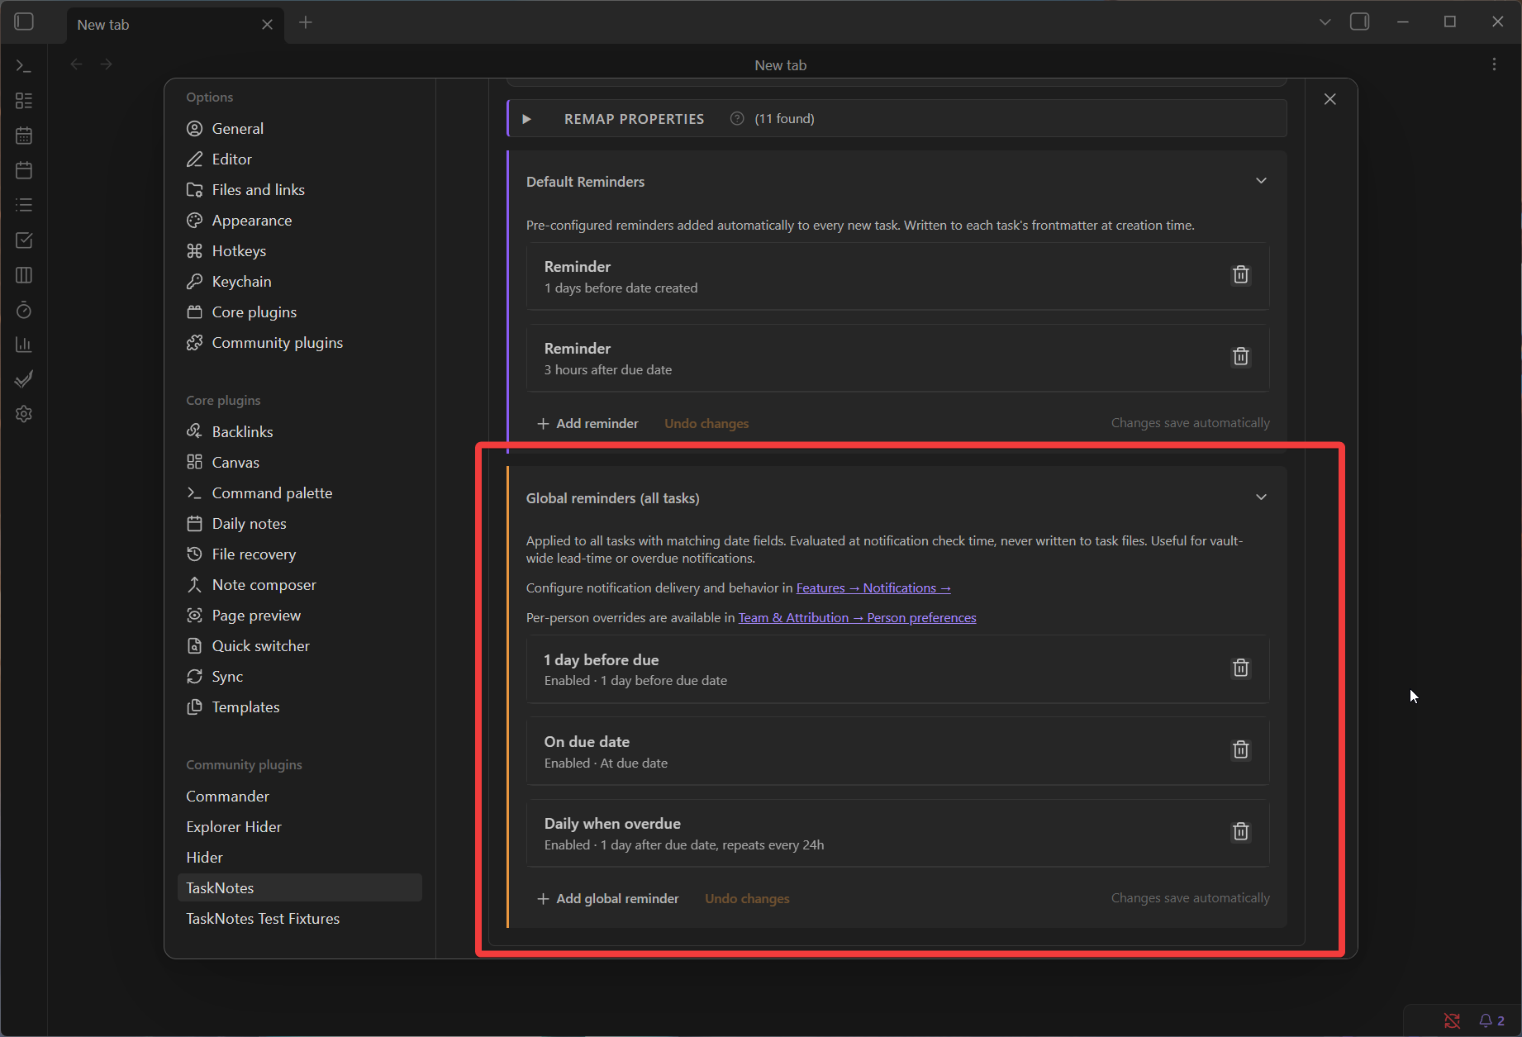
Task: Click Add global reminder
Action: point(616,898)
